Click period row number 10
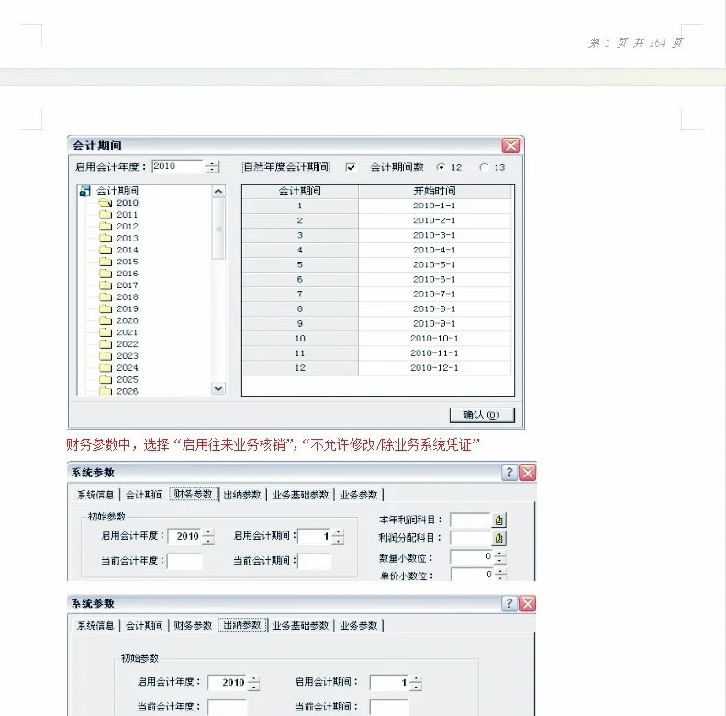This screenshot has height=716, width=726. (300, 338)
